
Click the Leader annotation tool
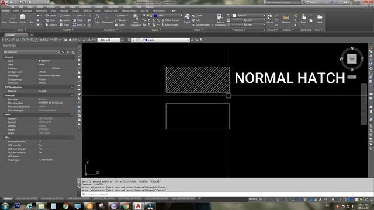120,20
